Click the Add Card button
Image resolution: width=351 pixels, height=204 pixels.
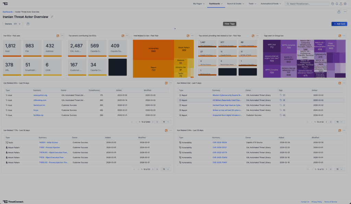(x=339, y=24)
